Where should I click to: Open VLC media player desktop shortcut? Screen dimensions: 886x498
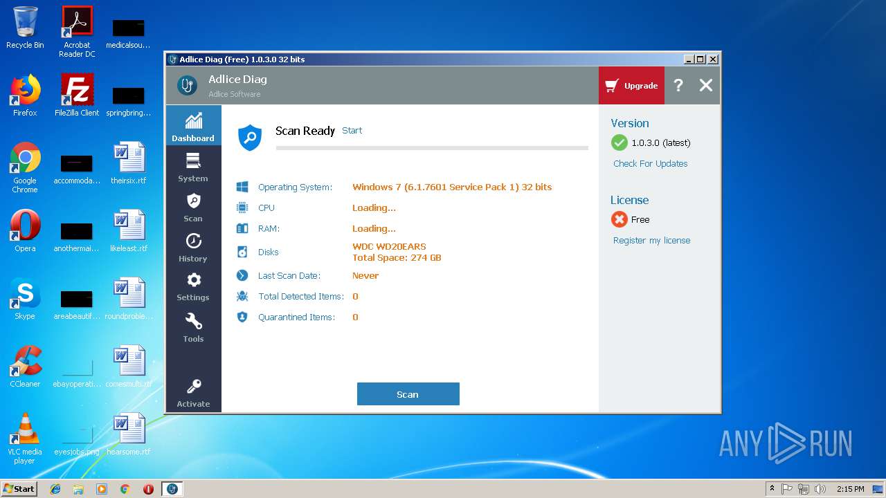pyautogui.click(x=25, y=438)
